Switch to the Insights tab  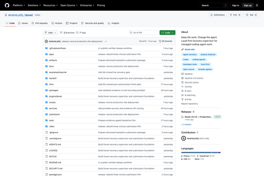click(113, 23)
